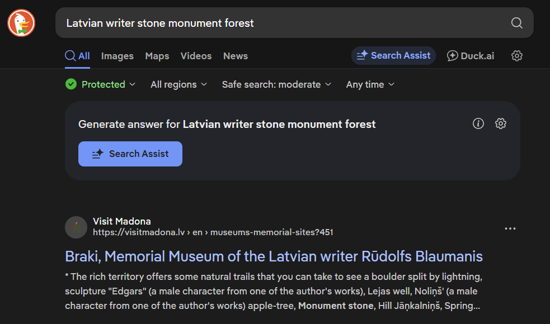Open Braki Memorial Museum result link
The height and width of the screenshot is (324, 550).
point(274,256)
